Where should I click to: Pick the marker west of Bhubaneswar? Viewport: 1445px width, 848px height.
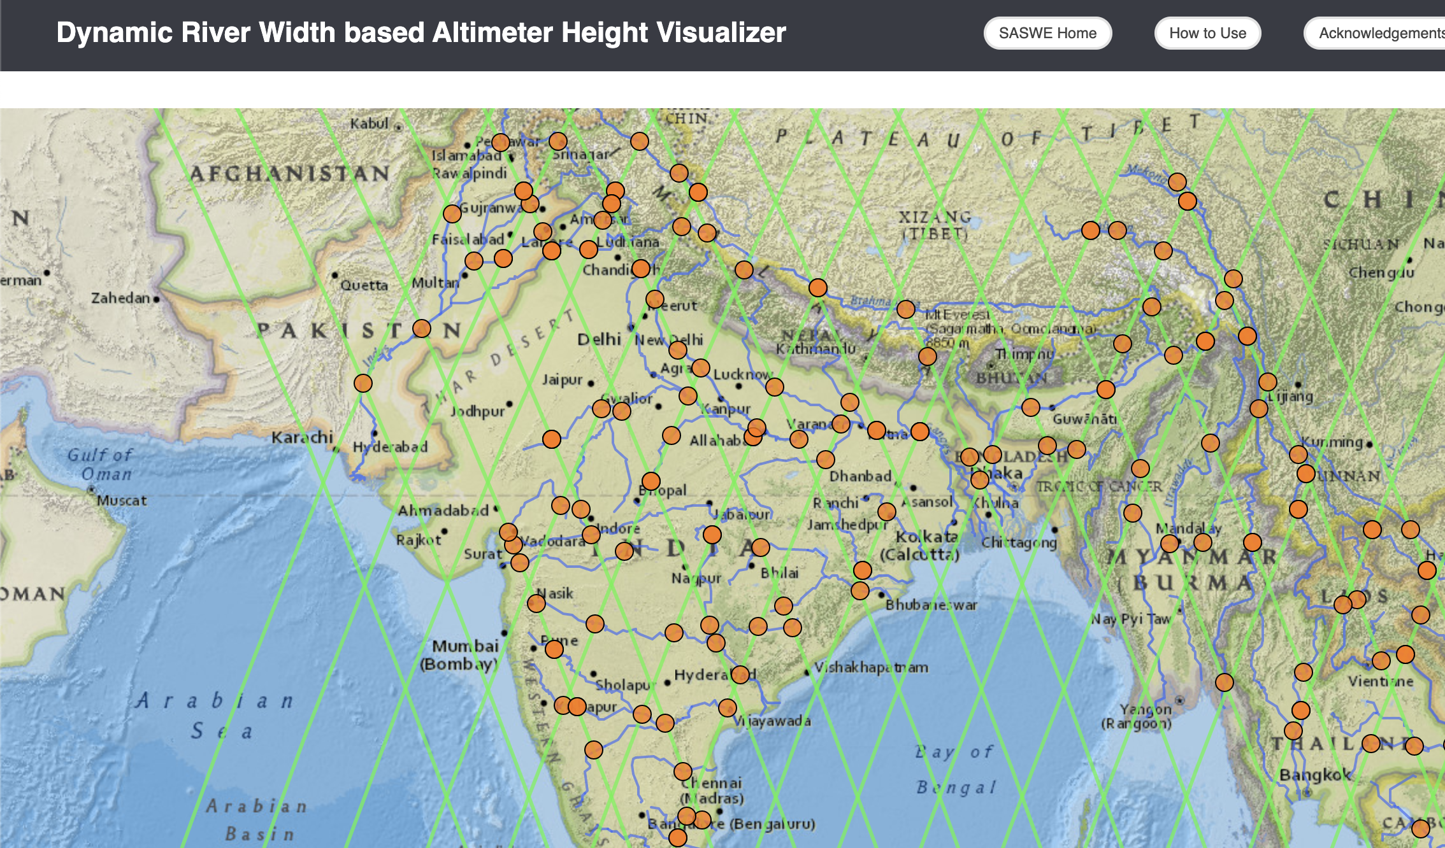pos(860,591)
